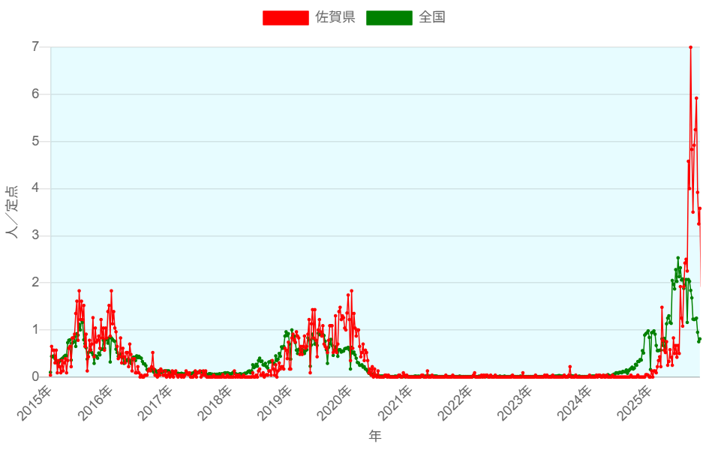Click the y-axis tick label 4
Viewport: 709px width, 450px height.
coord(35,188)
